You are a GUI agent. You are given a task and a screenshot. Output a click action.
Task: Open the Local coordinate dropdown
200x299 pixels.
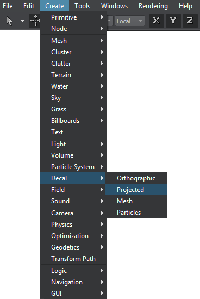130,21
